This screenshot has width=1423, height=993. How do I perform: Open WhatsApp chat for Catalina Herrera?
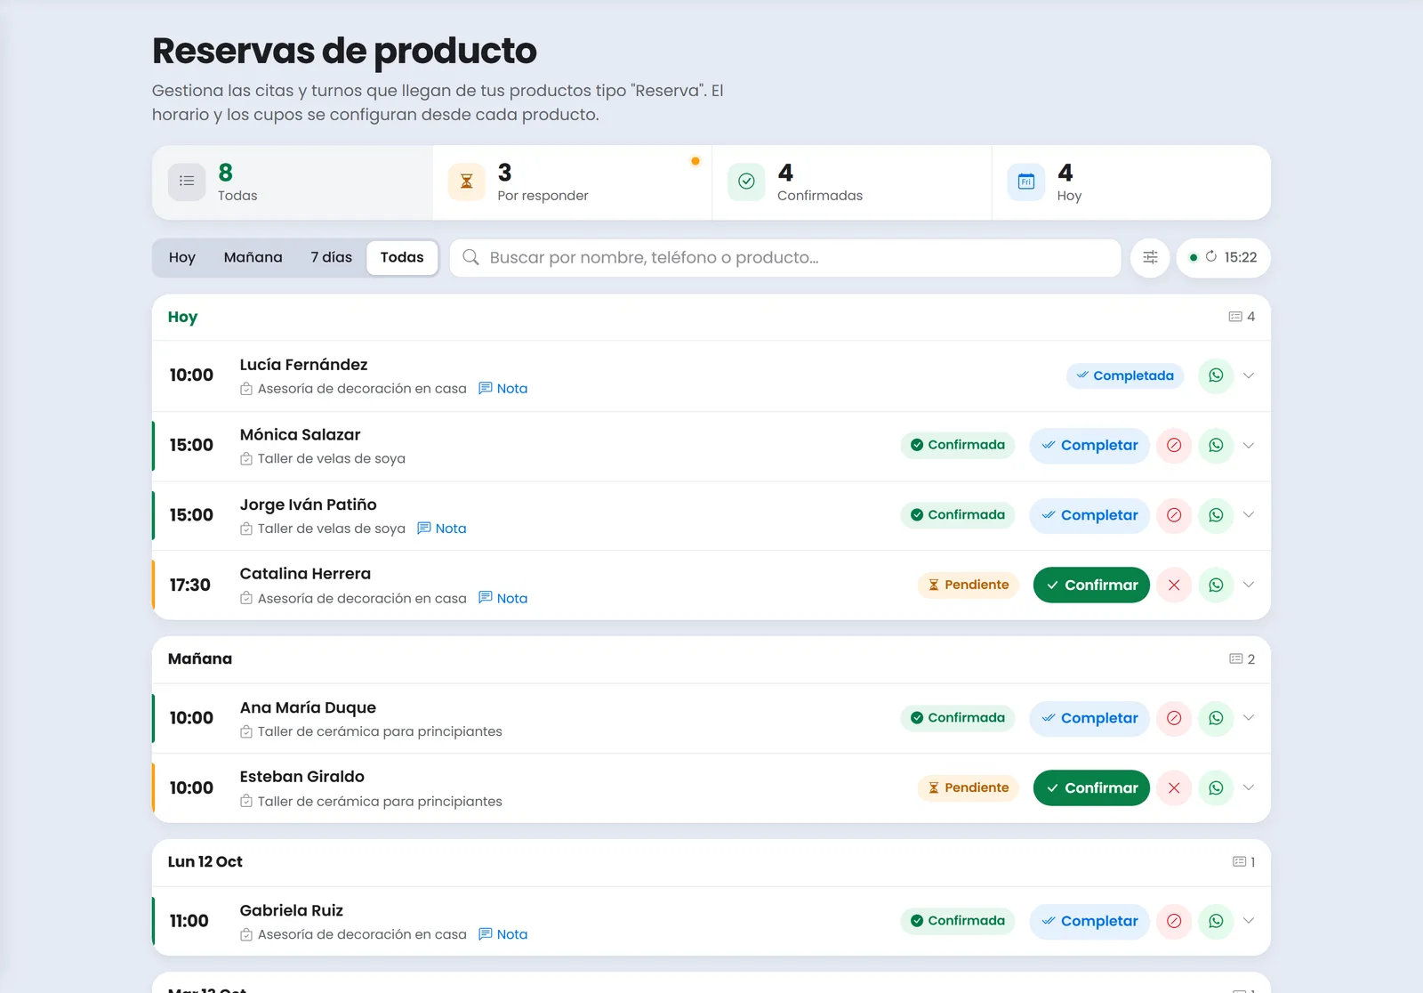[1216, 585]
